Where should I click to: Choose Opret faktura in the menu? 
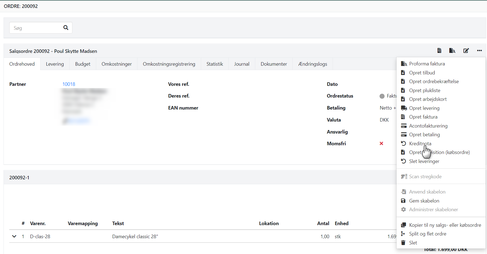click(x=423, y=117)
